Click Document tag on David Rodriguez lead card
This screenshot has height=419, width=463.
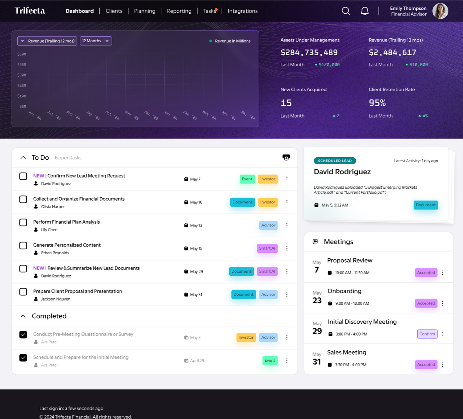426,205
